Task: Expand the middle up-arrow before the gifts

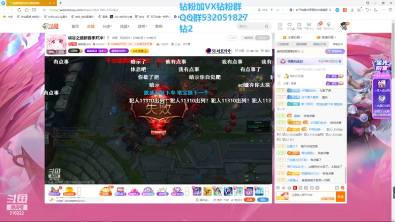Action: tap(187, 191)
